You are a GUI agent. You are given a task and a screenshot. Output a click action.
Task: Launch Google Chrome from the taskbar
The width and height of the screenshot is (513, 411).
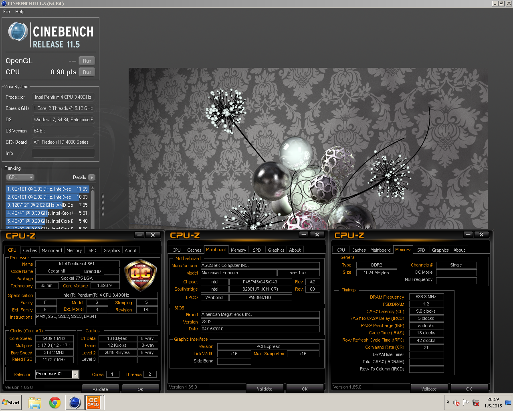55,403
